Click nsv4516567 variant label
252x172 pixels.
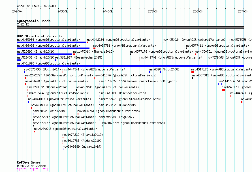tap(130, 99)
